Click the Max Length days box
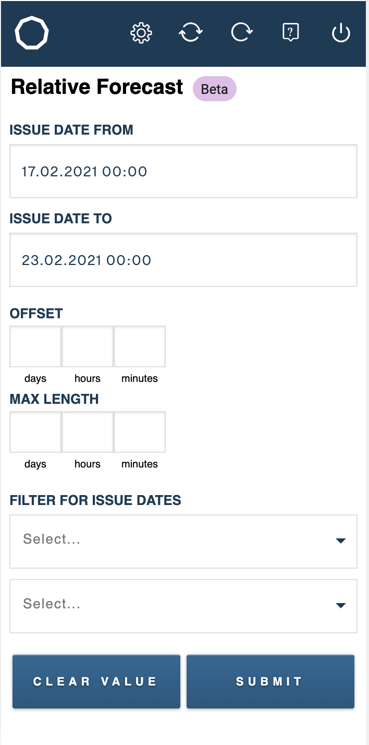Viewport: 369px width, 745px height. coord(35,432)
